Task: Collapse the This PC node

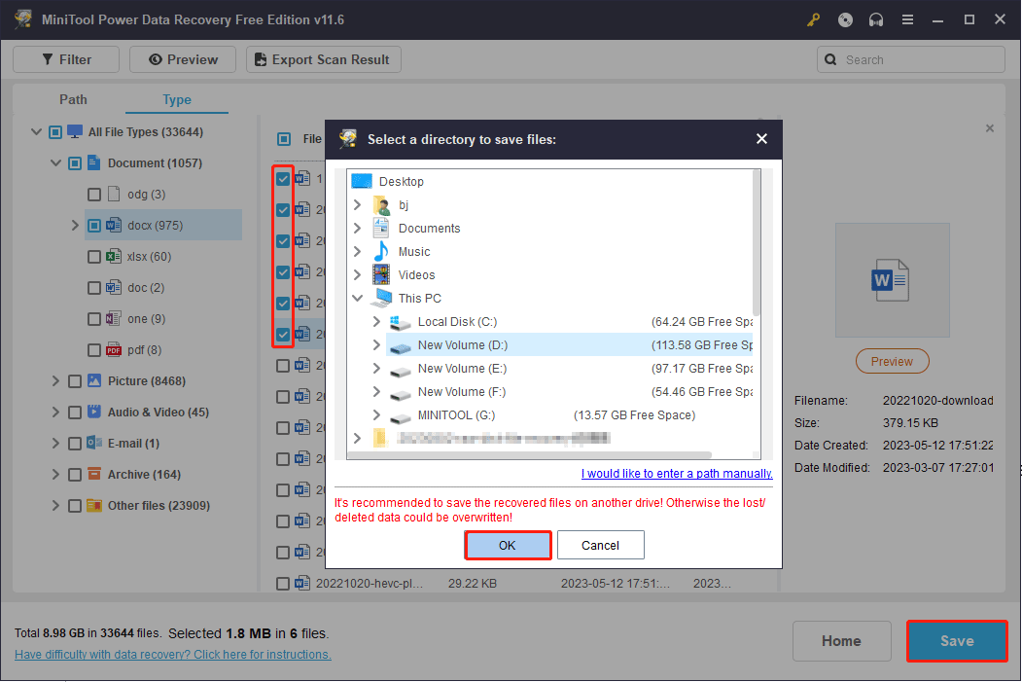Action: pos(357,298)
